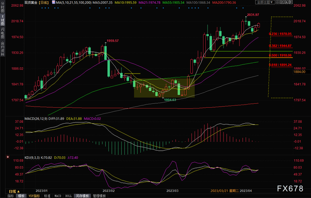
Task: Click the MA100:1868.34 value label
Action: (198, 3)
